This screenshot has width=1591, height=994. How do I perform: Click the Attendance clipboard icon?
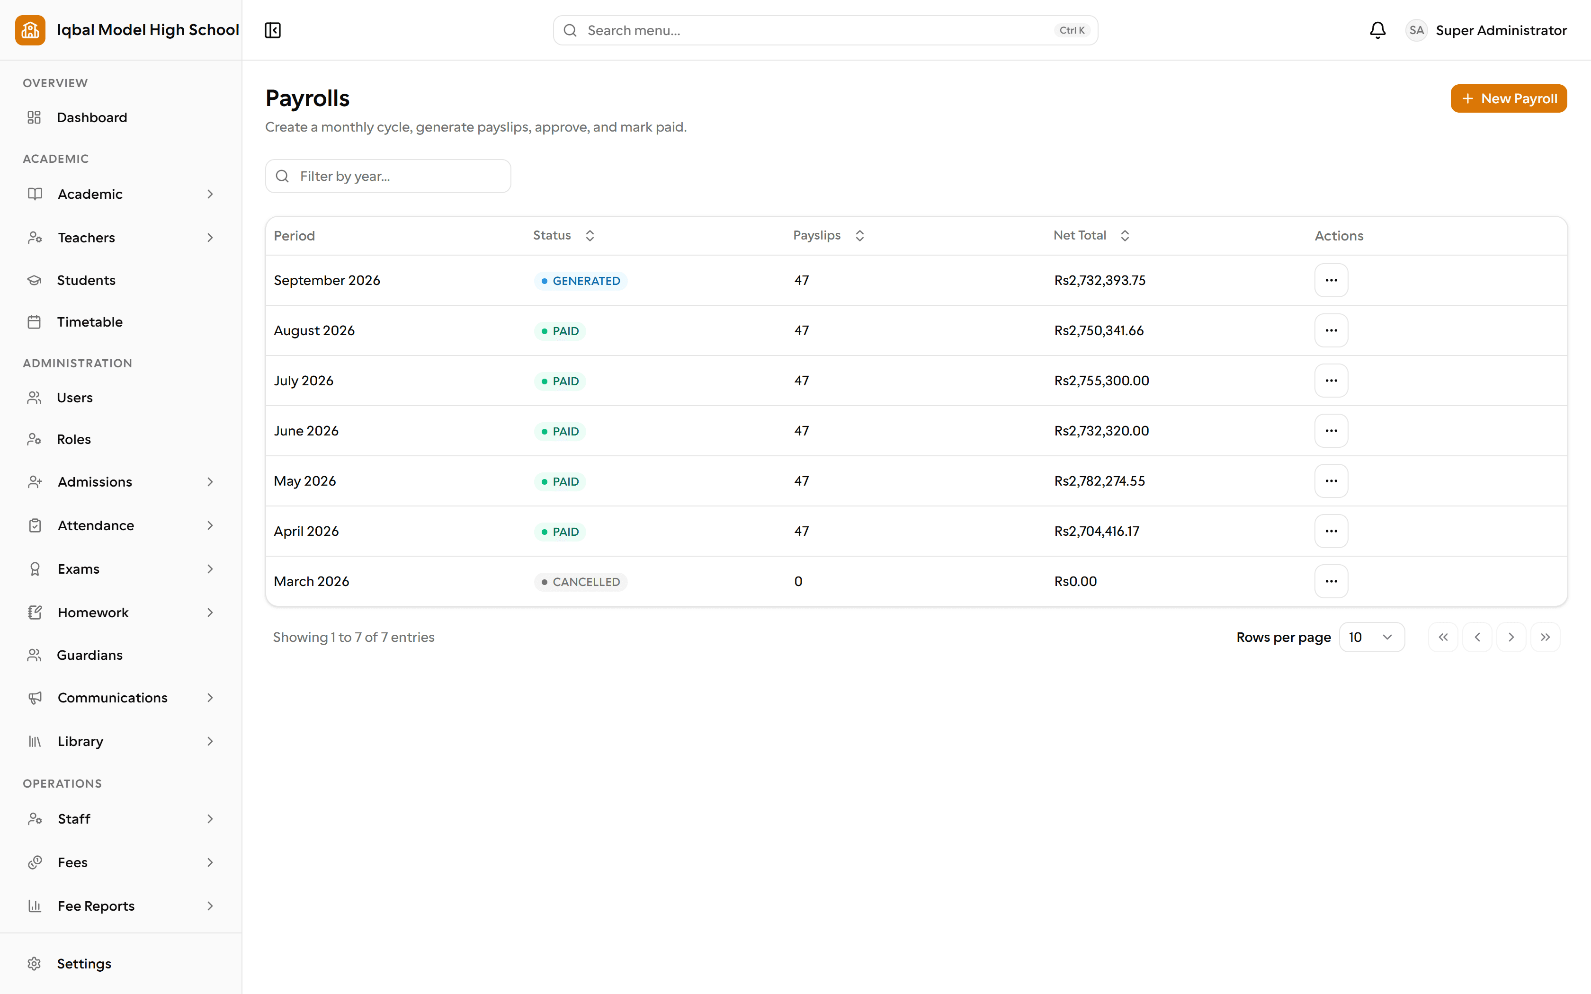tap(35, 525)
